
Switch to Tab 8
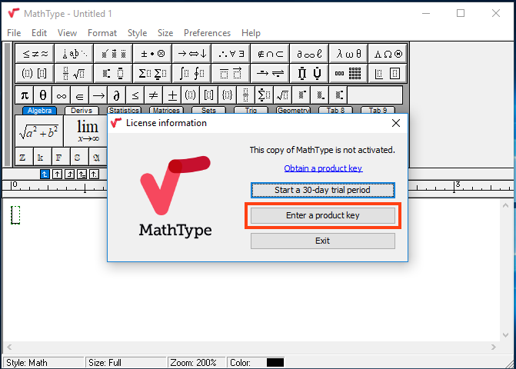[x=335, y=111]
